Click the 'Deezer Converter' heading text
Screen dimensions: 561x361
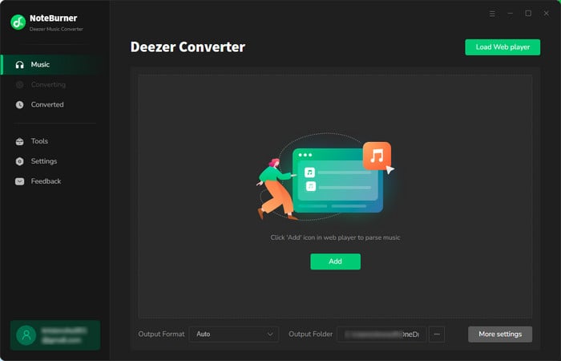pos(188,47)
